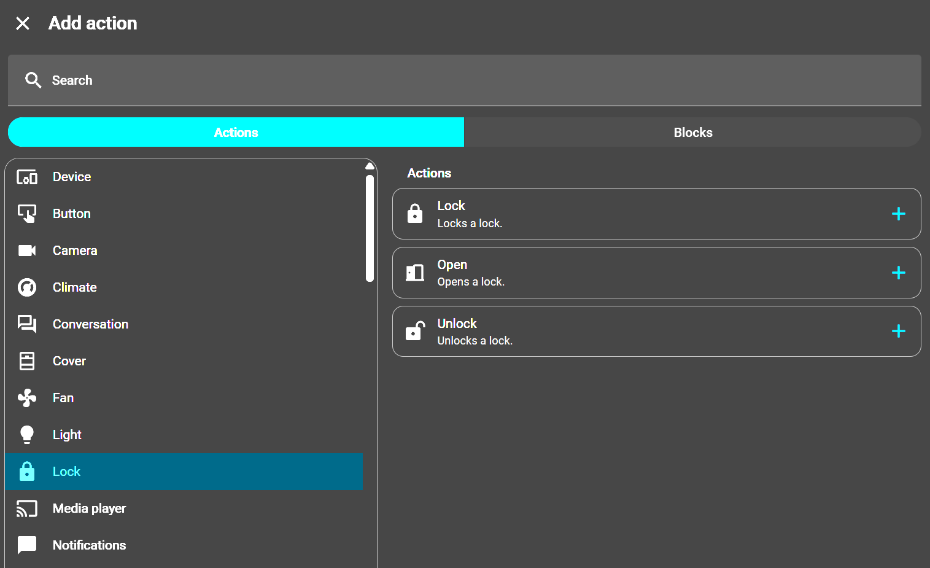Screen dimensions: 930x568
Task: Click the scroll-up arrow of category list
Action: click(x=370, y=166)
